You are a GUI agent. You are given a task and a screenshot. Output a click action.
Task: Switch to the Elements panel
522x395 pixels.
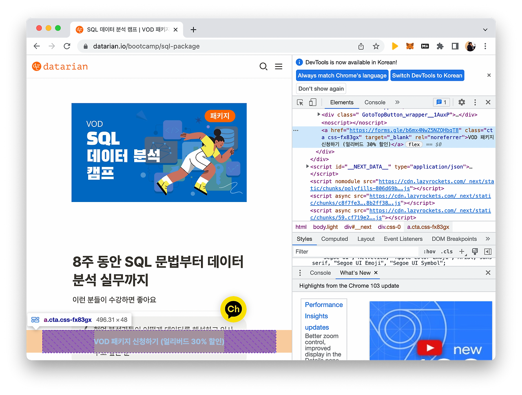pyautogui.click(x=342, y=102)
